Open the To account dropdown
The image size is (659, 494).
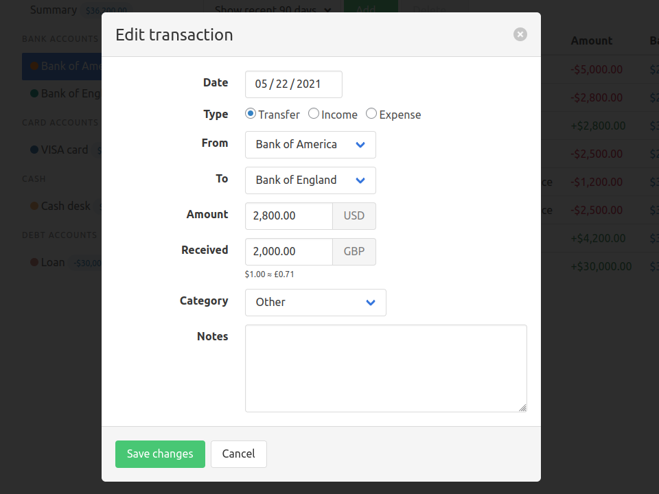(310, 180)
